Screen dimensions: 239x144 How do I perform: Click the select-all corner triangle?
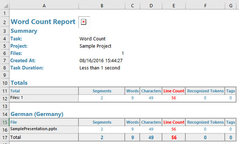point(6,6)
